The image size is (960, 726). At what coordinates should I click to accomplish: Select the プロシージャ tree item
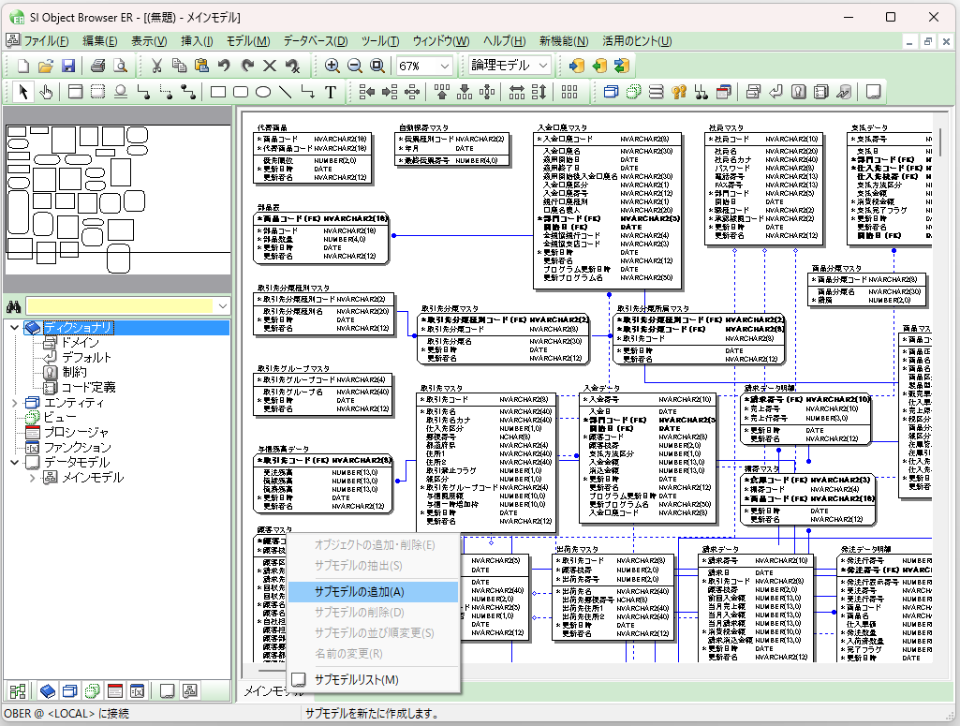click(x=76, y=432)
